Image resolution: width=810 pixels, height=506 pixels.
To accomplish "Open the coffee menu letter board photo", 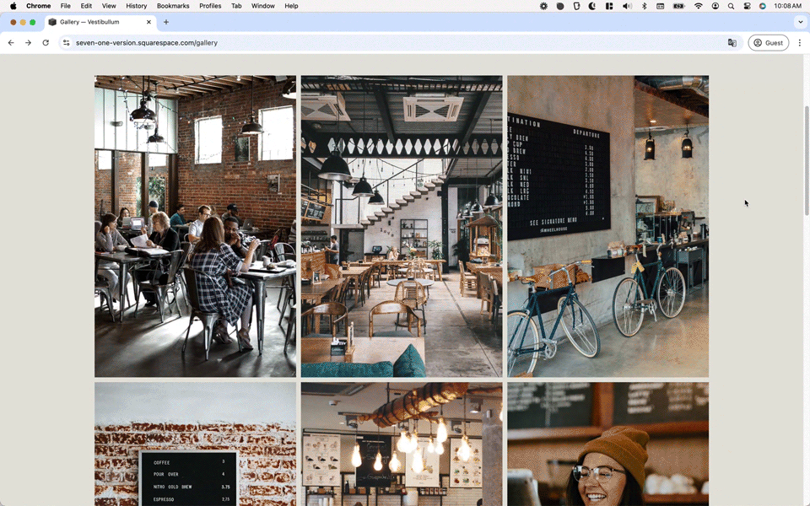I will (x=195, y=444).
